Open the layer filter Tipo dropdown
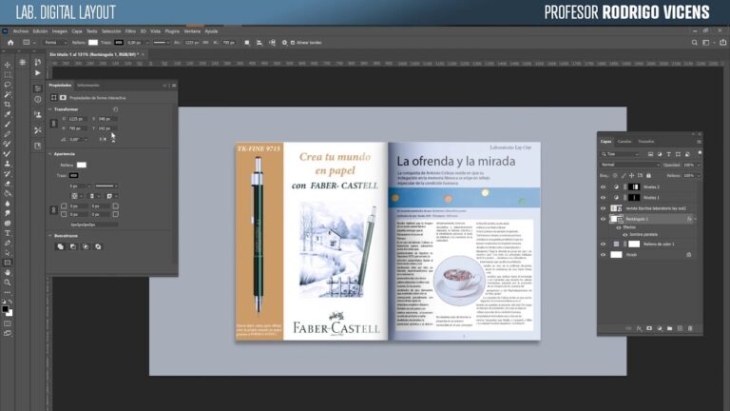 pyautogui.click(x=620, y=154)
